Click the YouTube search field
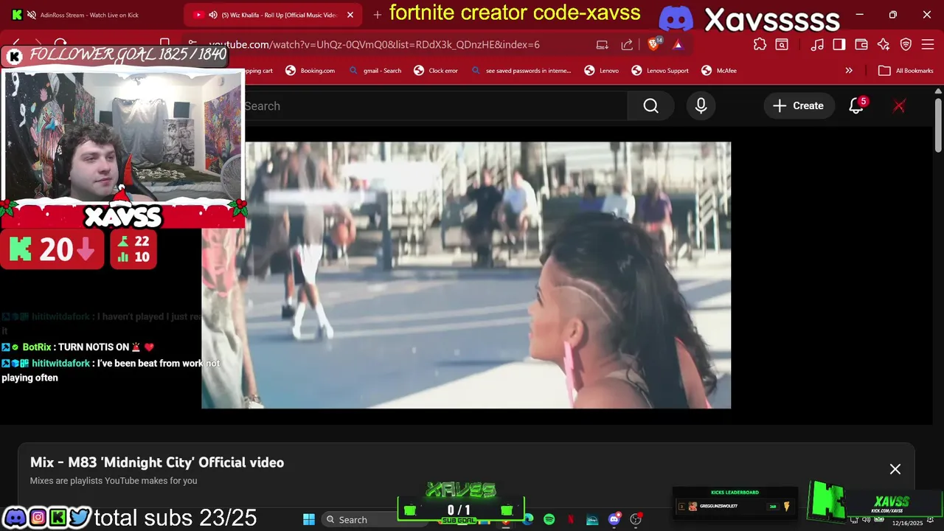944x531 pixels. pyautogui.click(x=435, y=106)
